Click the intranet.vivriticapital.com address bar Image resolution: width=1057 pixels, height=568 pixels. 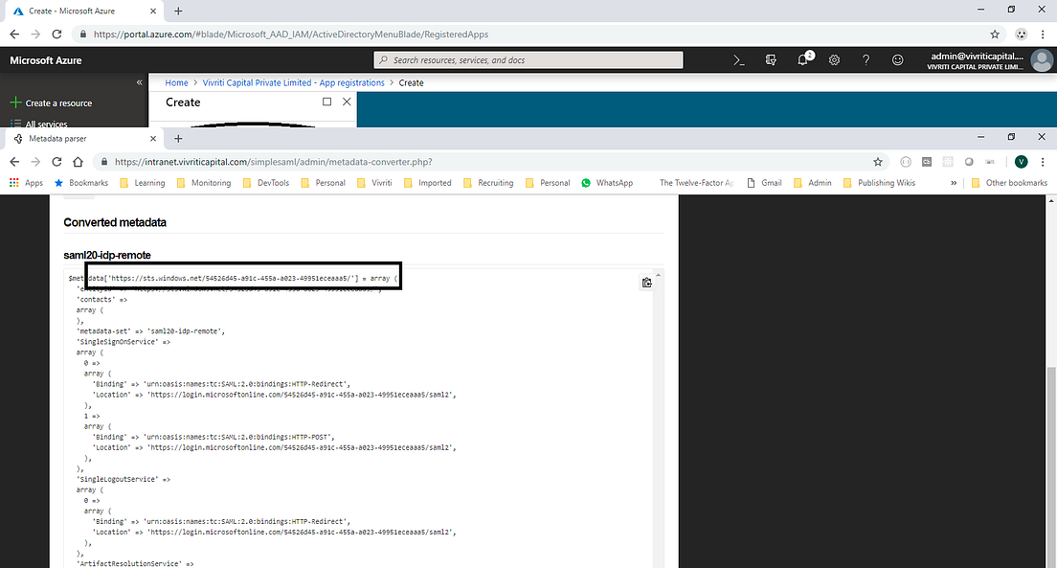point(492,161)
